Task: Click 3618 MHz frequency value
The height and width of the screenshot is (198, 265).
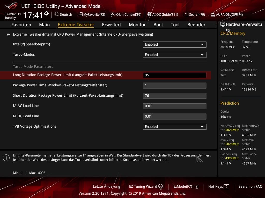Action: (x=227, y=47)
